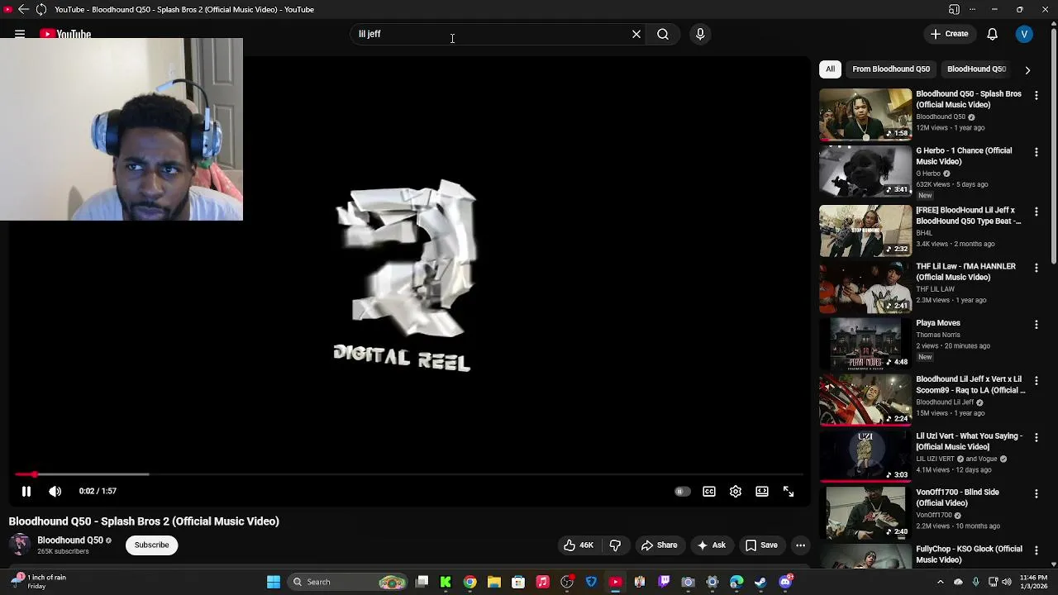Open Splash Bros (Official Music Video) thumbnail

[x=865, y=115]
